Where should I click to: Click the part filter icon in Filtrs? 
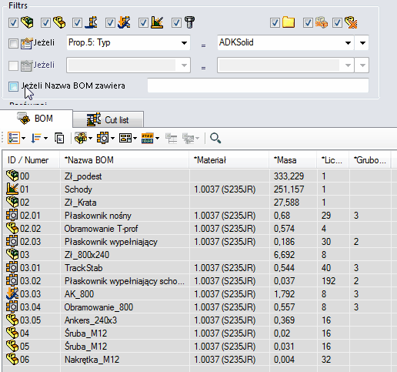tap(59, 22)
